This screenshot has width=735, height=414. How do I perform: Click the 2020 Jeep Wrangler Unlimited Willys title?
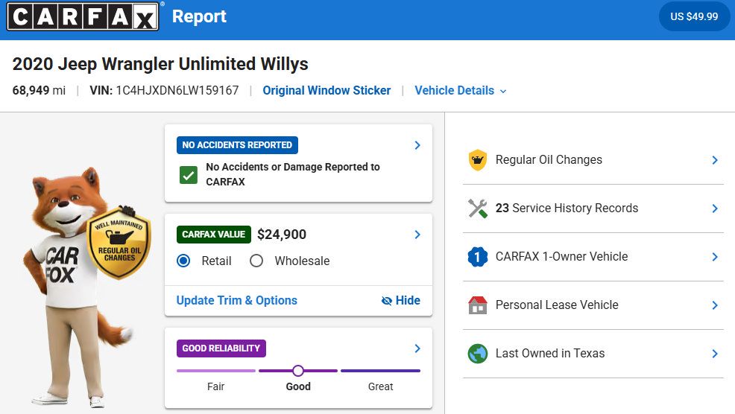(x=160, y=64)
